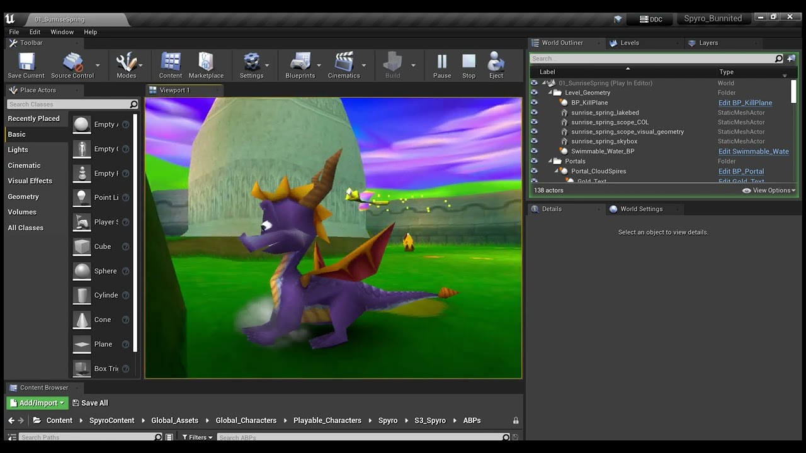Toggle visibility of BP_KillPlane actor
The height and width of the screenshot is (453, 806).
coord(534,103)
